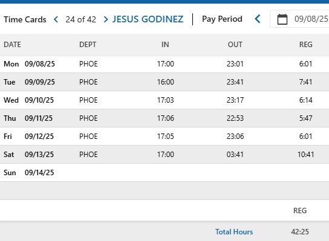329x241 pixels.
Task: Open the pay period calendar icon
Action: (282, 19)
